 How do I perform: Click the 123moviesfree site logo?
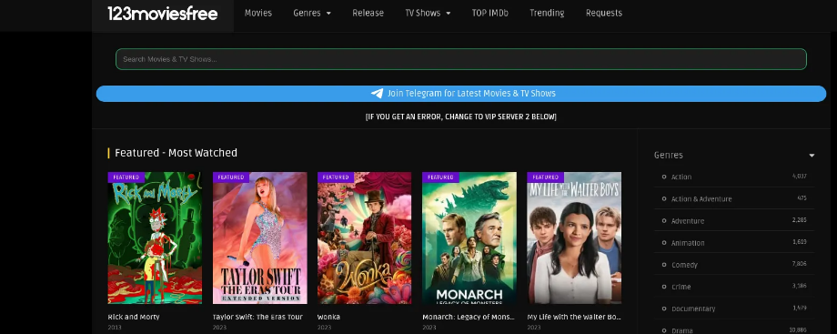click(163, 14)
